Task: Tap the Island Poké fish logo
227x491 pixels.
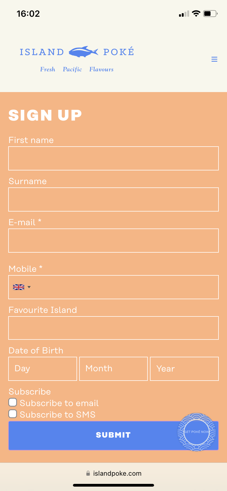Action: tap(83, 52)
